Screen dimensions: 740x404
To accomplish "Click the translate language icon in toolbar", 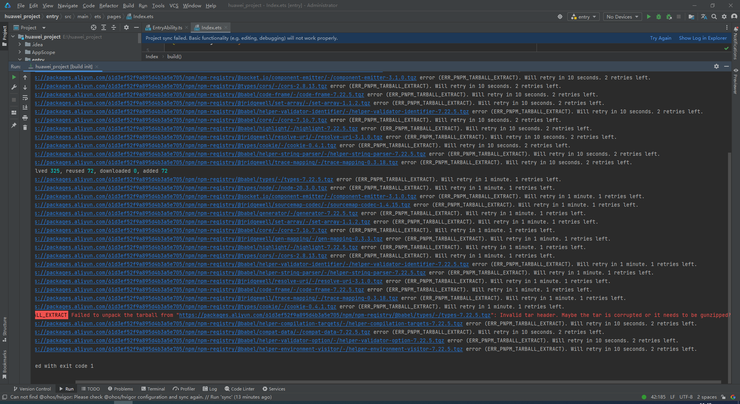I will pos(704,17).
